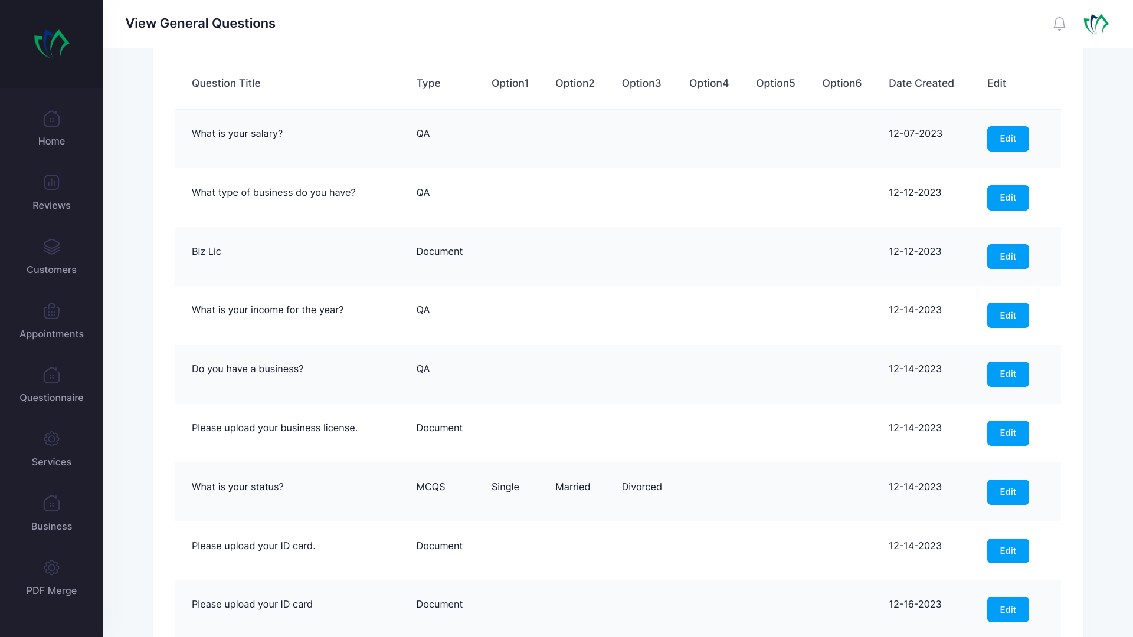Click the notification bell icon
Screen dimensions: 1133x637
pyautogui.click(x=1059, y=23)
